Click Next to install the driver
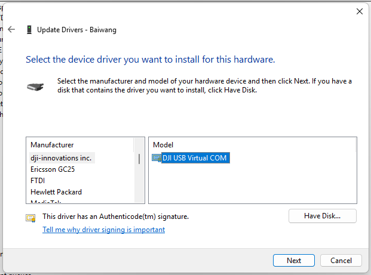 tap(293, 260)
